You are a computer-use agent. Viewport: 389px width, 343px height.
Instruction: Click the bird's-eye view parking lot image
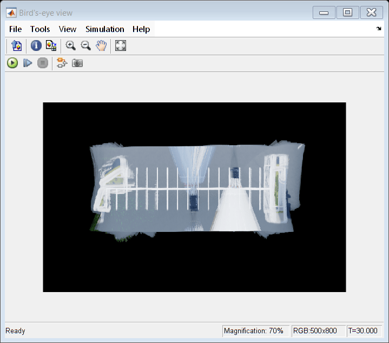[x=194, y=189]
